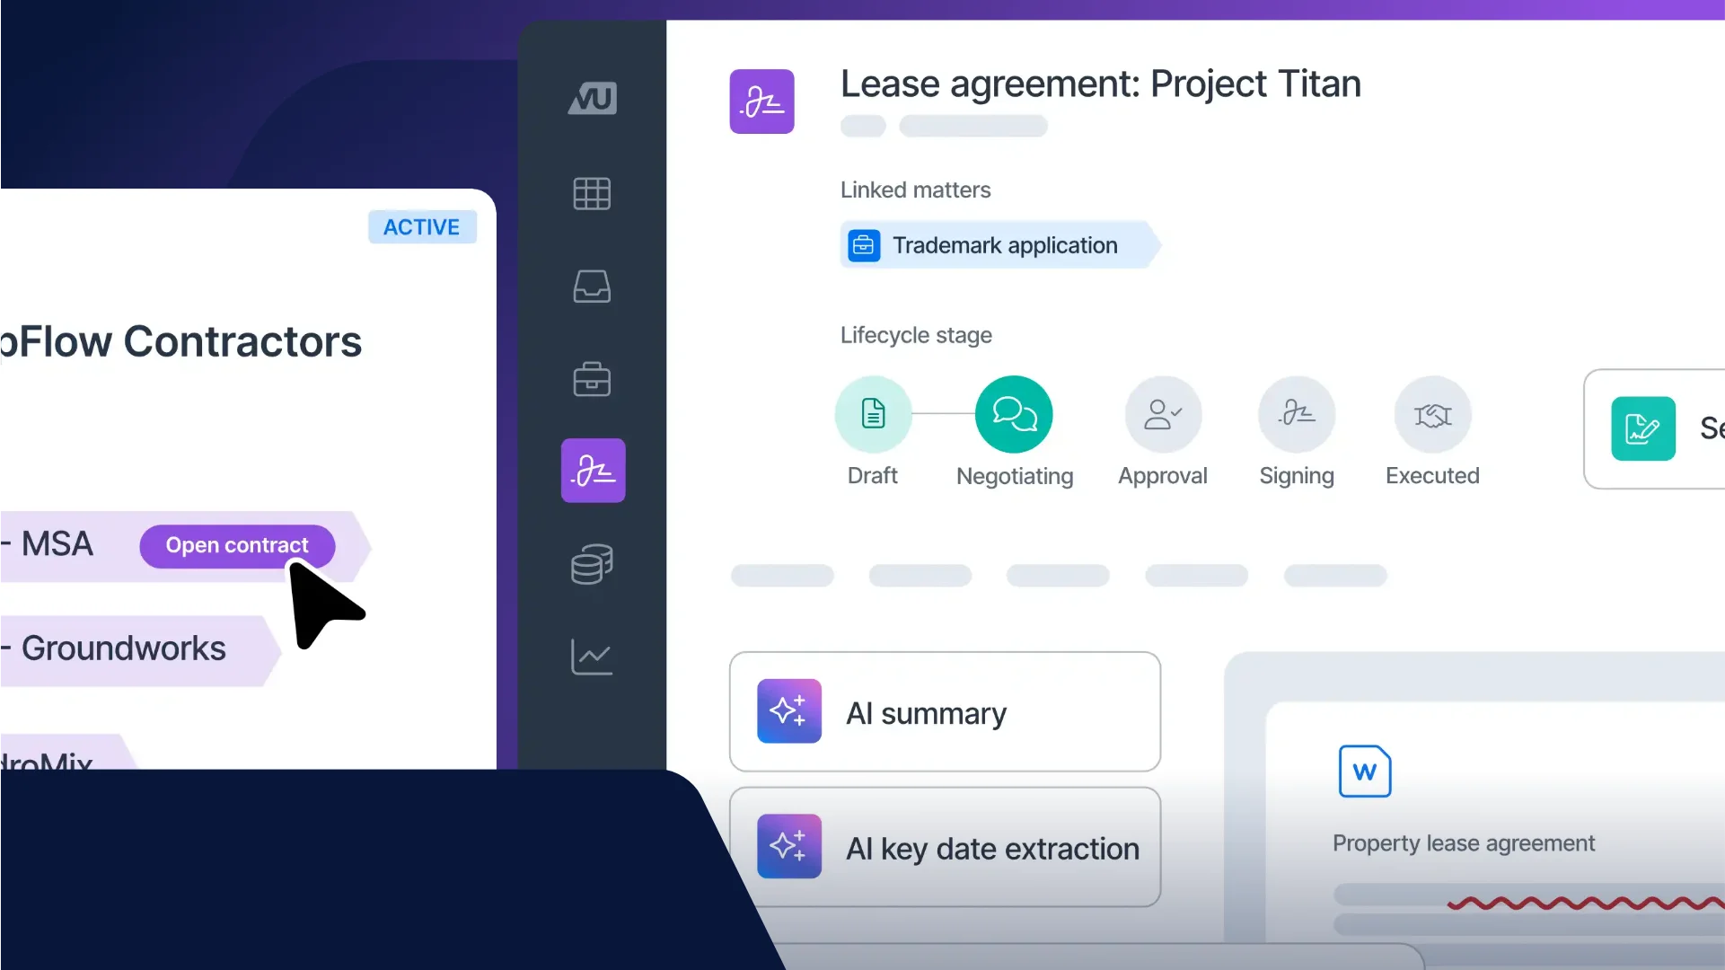Open the coins database in the sidebar
This screenshot has width=1725, height=970.
(x=592, y=564)
